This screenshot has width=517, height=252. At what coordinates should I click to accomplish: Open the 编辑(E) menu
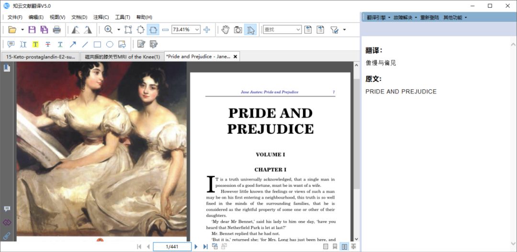click(36, 17)
